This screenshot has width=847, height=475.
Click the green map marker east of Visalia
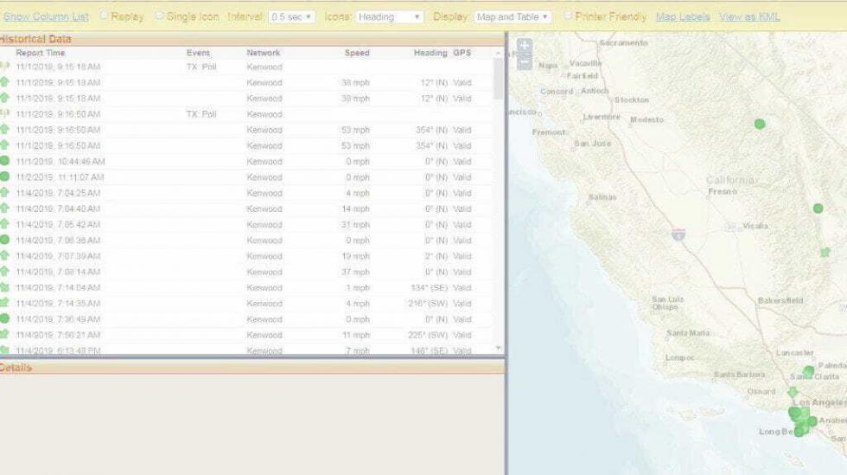[x=818, y=209]
